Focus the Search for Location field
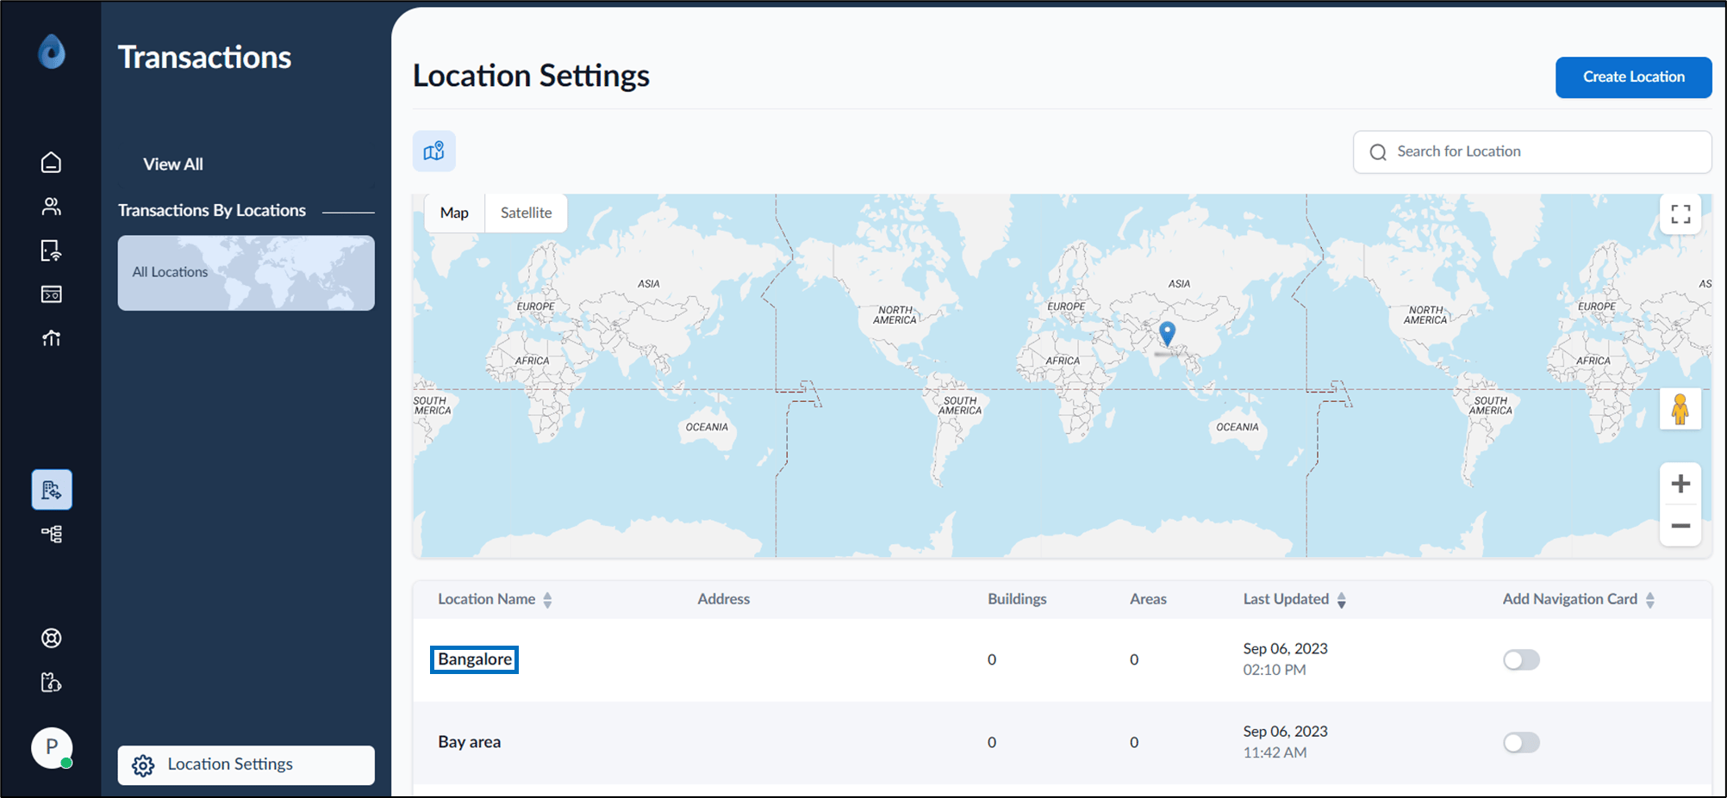This screenshot has height=798, width=1727. [x=1532, y=152]
